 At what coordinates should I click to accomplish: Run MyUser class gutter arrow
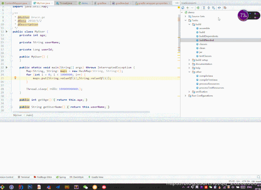coord(7,31)
